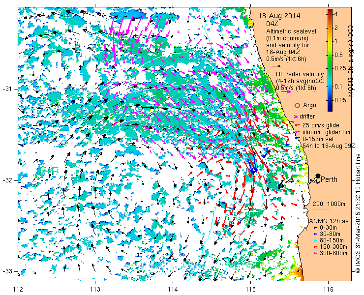The image size is (364, 295).
Task: Click the colorbar value 4 tick label
Action: (x=336, y=14)
